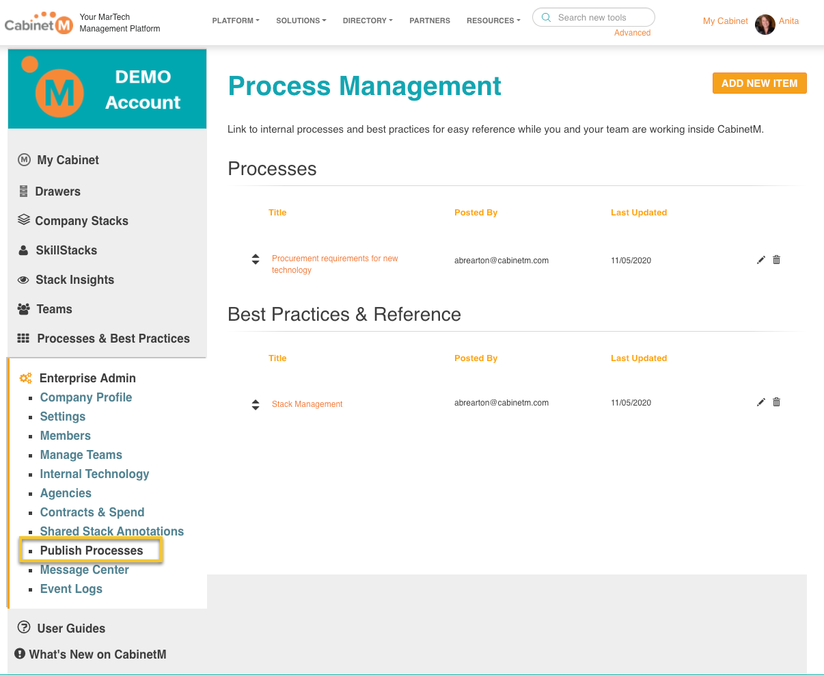Click the SkillStacks person icon
Image resolution: width=824 pixels, height=675 pixels.
[23, 250]
